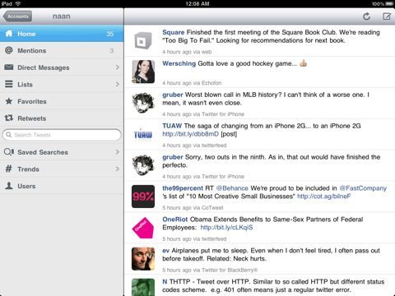This screenshot has width=395, height=296.
Task: Open the ev username link
Action: [165, 251]
